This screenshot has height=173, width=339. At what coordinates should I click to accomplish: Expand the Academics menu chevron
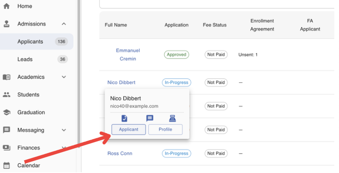(x=64, y=77)
